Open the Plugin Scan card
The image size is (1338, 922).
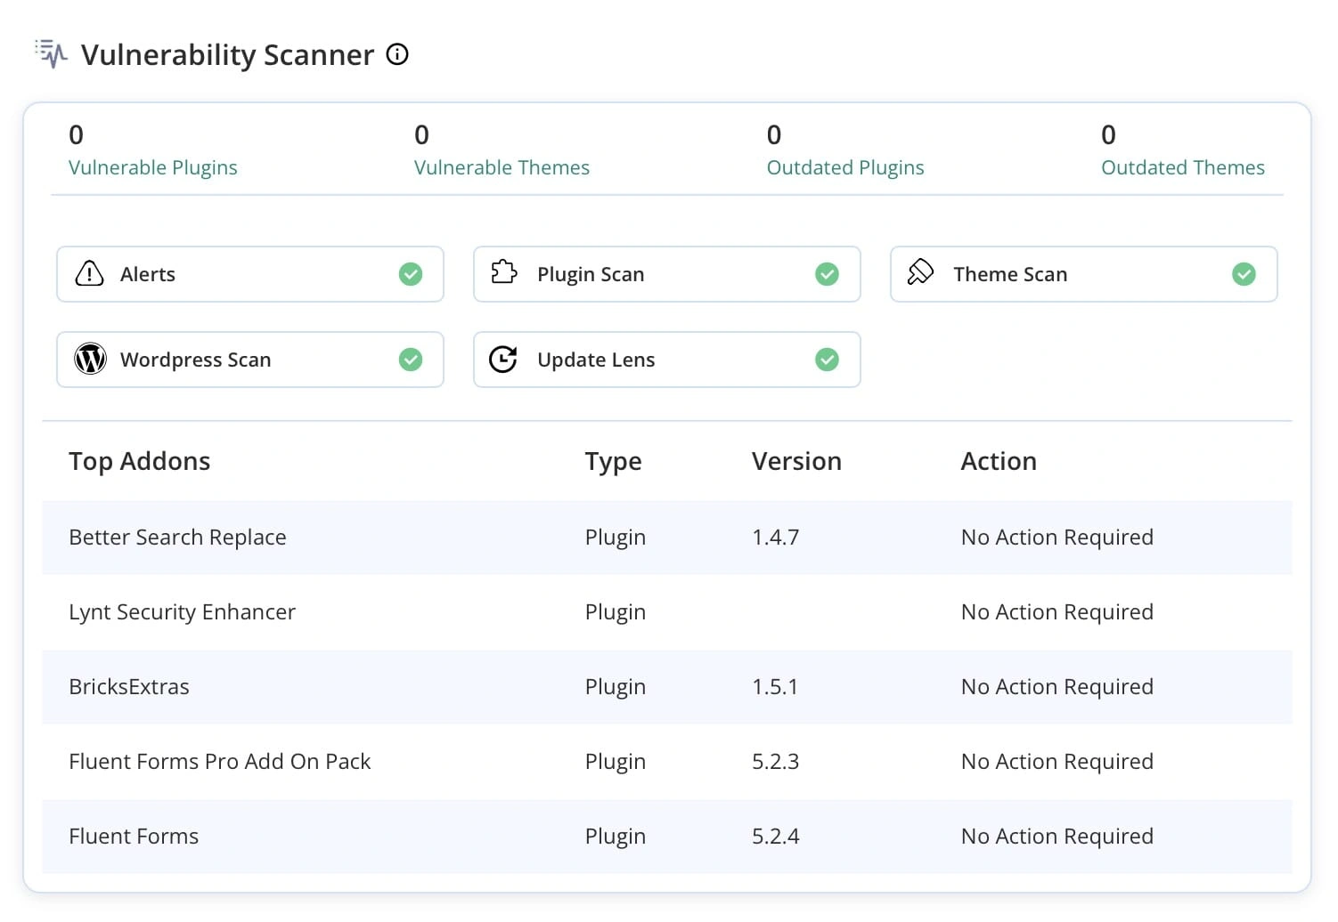pyautogui.click(x=667, y=274)
